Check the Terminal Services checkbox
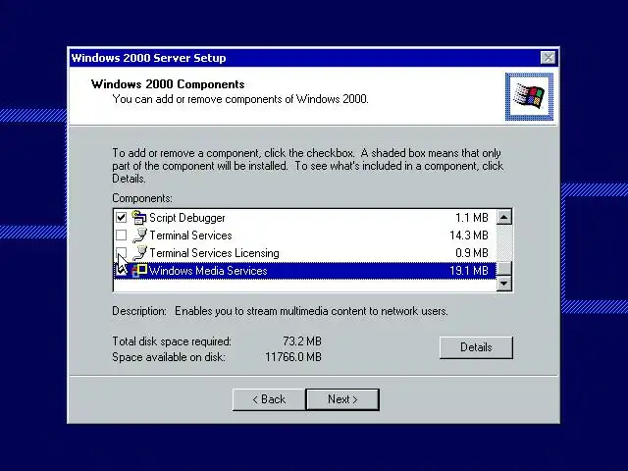Image resolution: width=628 pixels, height=471 pixels. 121,235
